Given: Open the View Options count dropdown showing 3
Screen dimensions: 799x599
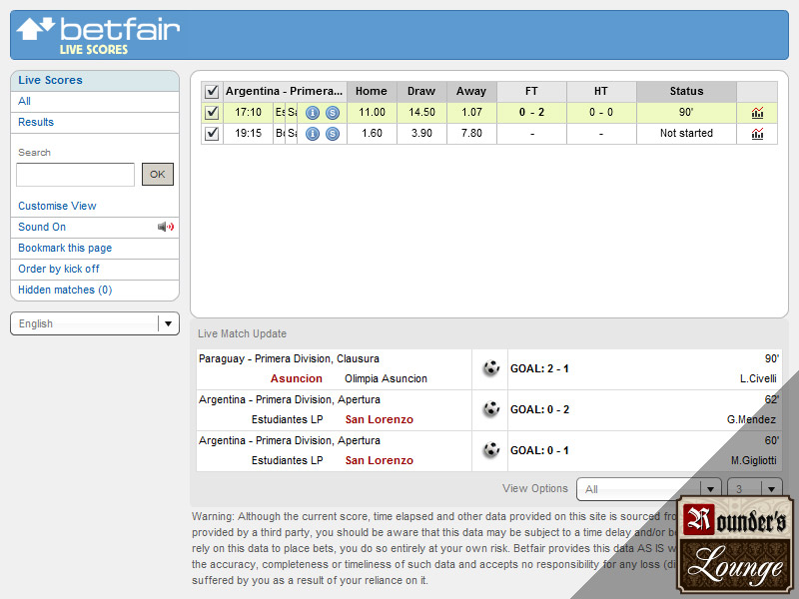Looking at the screenshot, I should (x=755, y=489).
